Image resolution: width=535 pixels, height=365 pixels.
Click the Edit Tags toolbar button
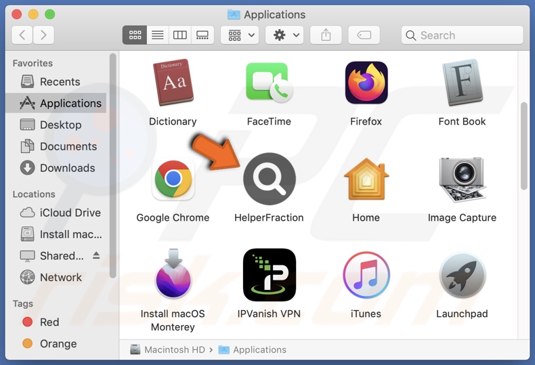[x=364, y=35]
